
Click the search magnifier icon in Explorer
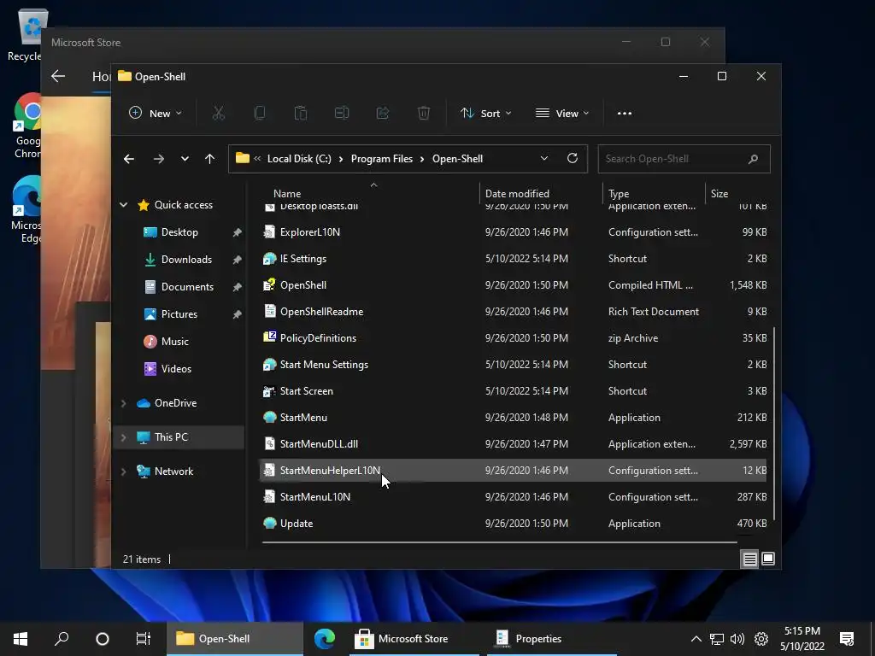coord(753,159)
